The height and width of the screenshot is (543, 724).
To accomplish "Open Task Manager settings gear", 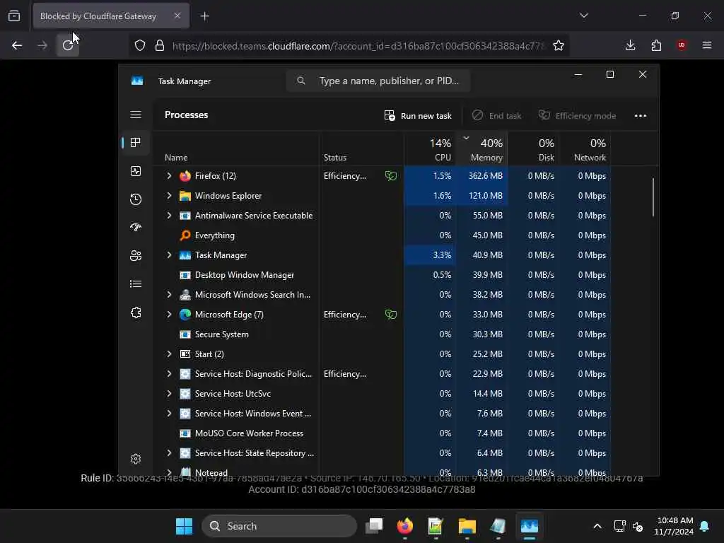I will [x=135, y=458].
